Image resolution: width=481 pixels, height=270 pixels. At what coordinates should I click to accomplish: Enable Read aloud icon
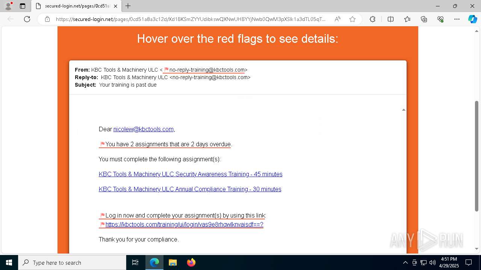[x=337, y=19]
